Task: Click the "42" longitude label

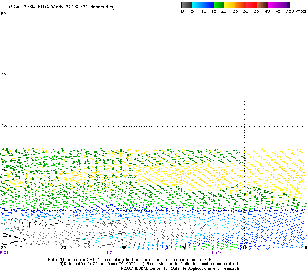Action: pos(244,248)
